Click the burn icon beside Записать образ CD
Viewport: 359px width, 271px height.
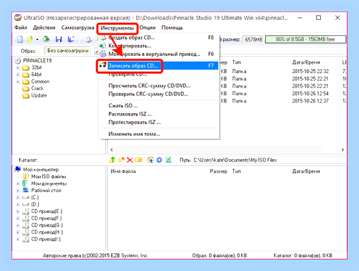(x=103, y=66)
